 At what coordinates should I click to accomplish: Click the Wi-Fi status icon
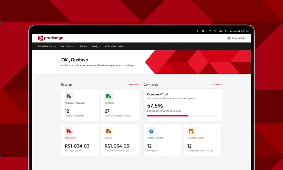[x=210, y=31]
